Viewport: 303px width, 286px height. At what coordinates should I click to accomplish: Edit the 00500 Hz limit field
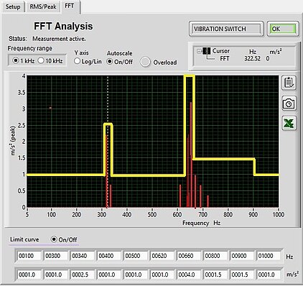135,256
